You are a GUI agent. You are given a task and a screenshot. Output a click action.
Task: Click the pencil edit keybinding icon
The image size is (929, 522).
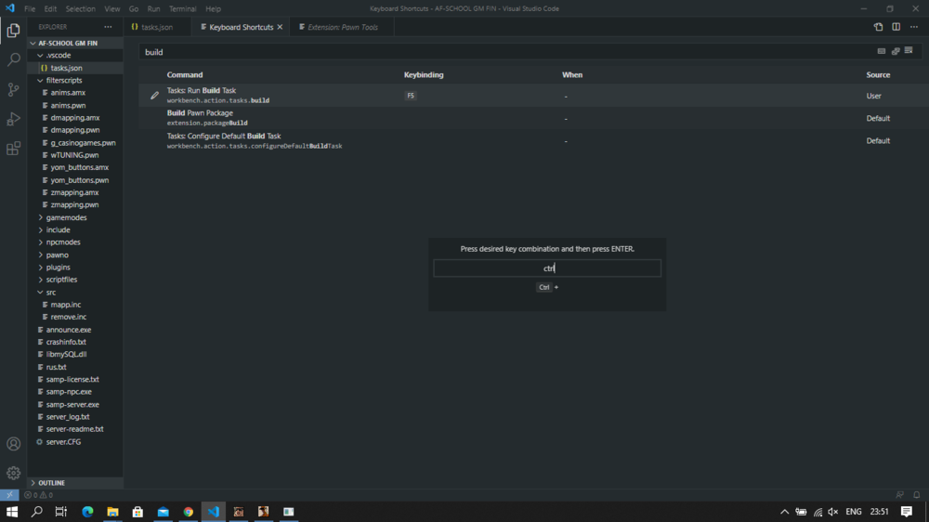(154, 96)
